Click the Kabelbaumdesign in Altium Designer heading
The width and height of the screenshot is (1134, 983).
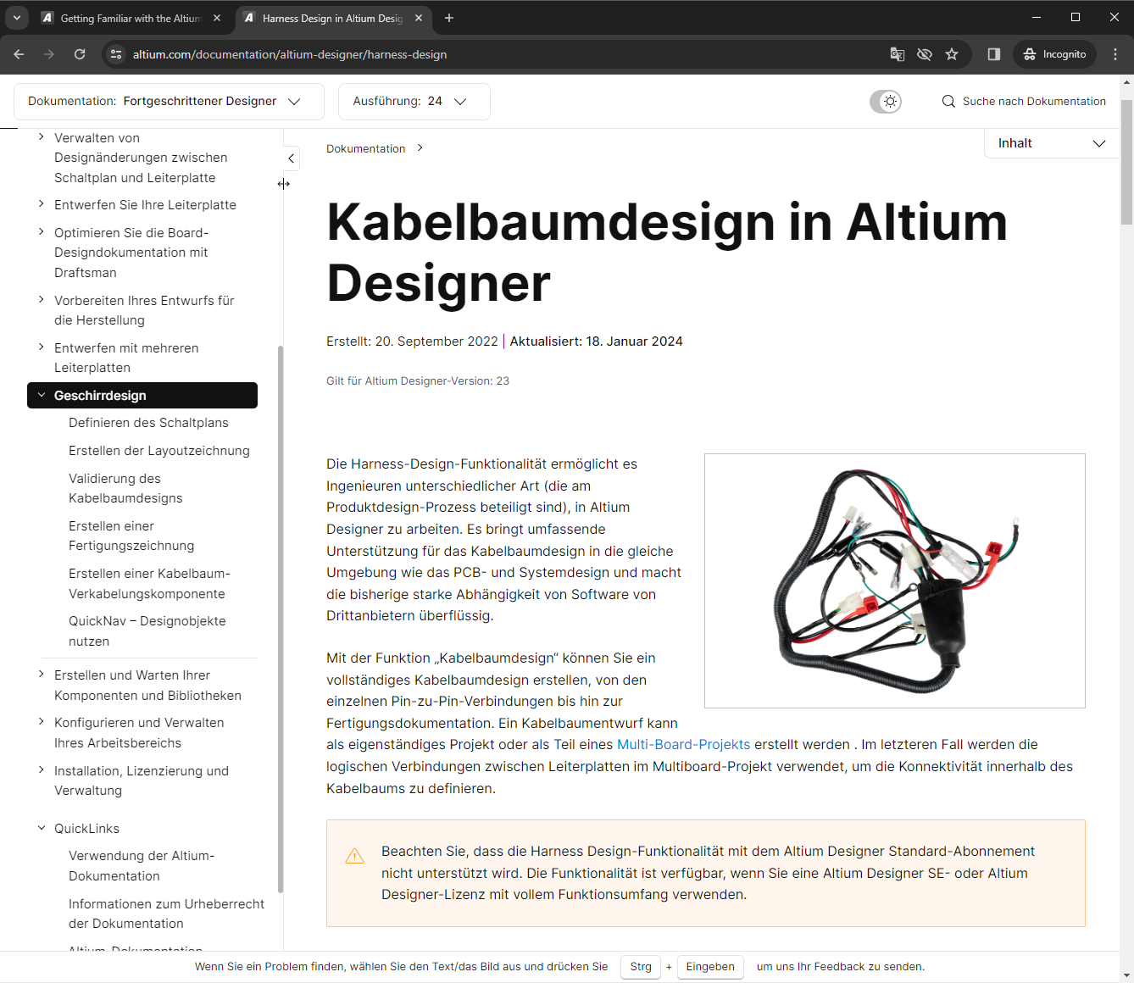coord(667,253)
